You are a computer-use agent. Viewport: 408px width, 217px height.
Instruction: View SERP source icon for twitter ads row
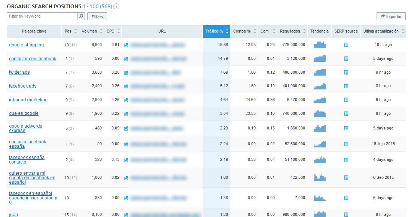[346, 72]
